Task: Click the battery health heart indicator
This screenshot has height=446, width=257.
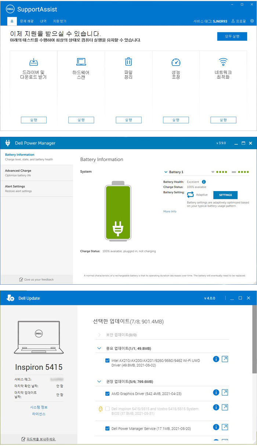Action: 213,172
